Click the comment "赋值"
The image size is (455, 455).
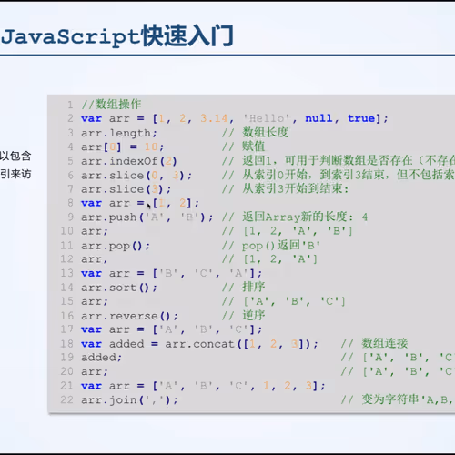click(x=254, y=147)
